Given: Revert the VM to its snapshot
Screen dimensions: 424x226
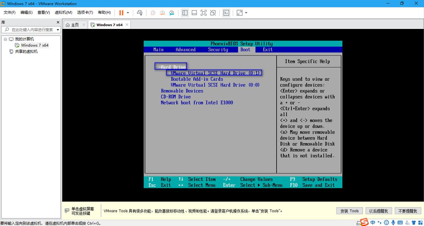Looking at the screenshot, I should [x=162, y=13].
